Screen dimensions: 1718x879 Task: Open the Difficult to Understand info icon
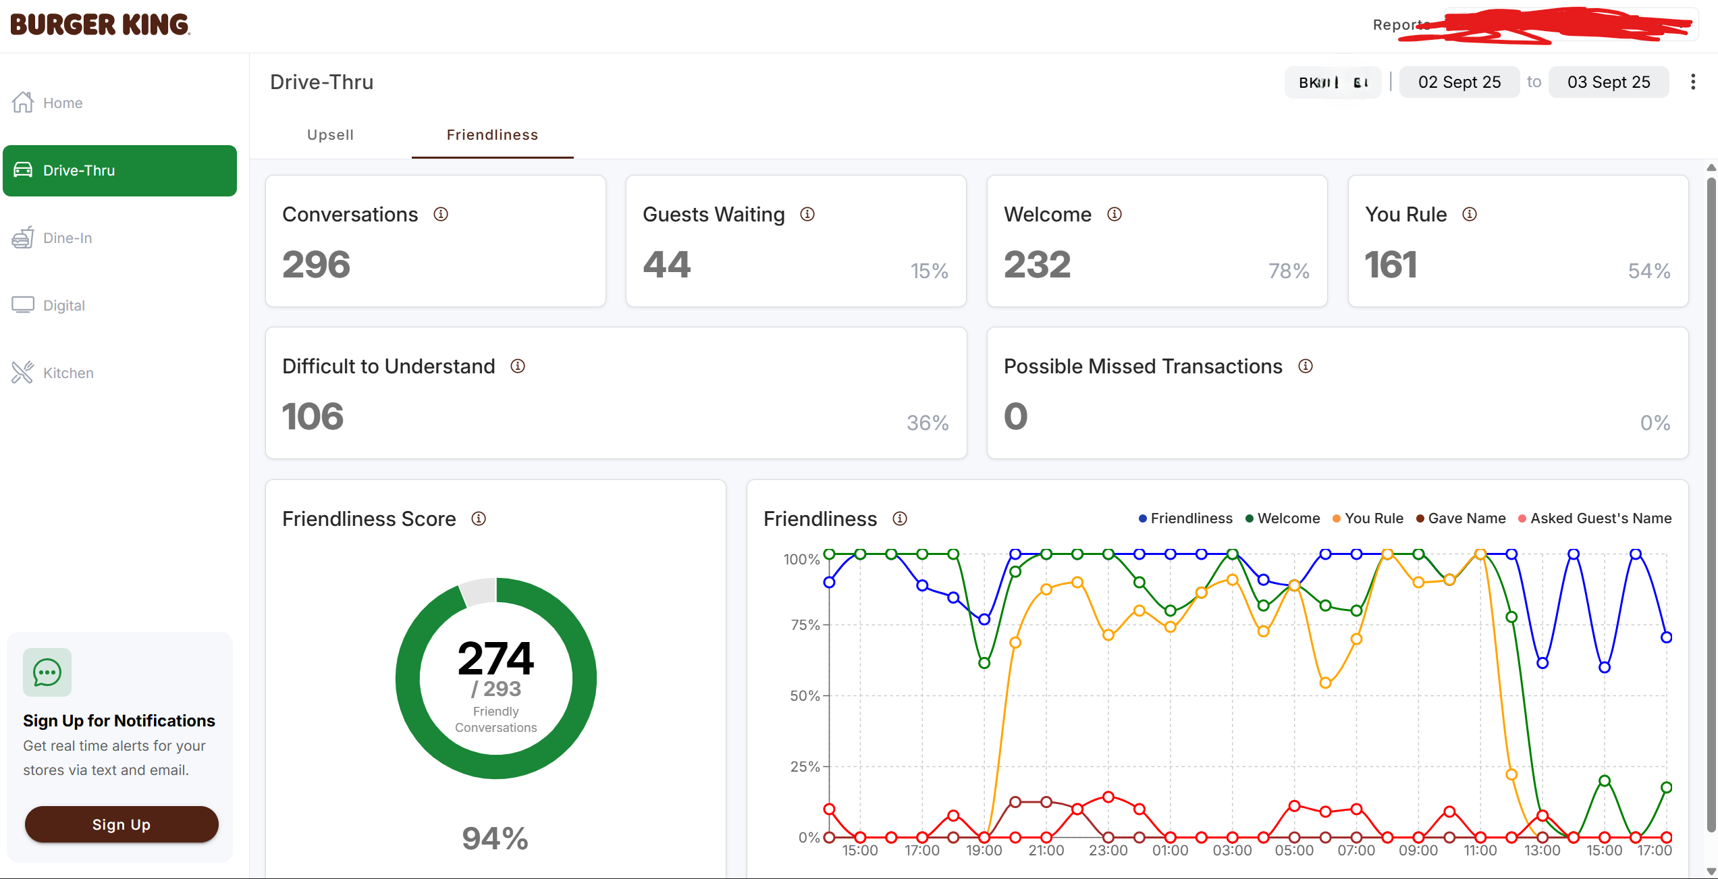pos(518,366)
